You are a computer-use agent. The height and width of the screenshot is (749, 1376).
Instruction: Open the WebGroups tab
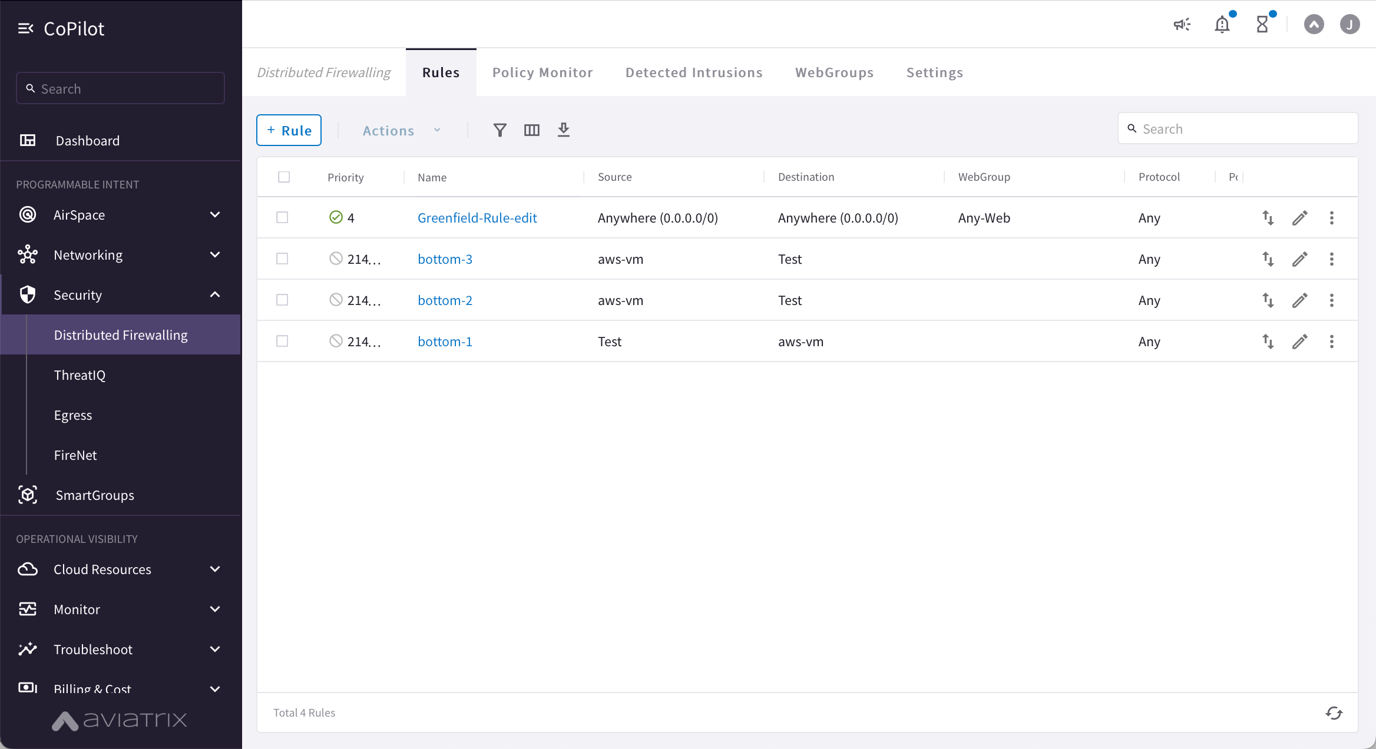[x=834, y=72]
